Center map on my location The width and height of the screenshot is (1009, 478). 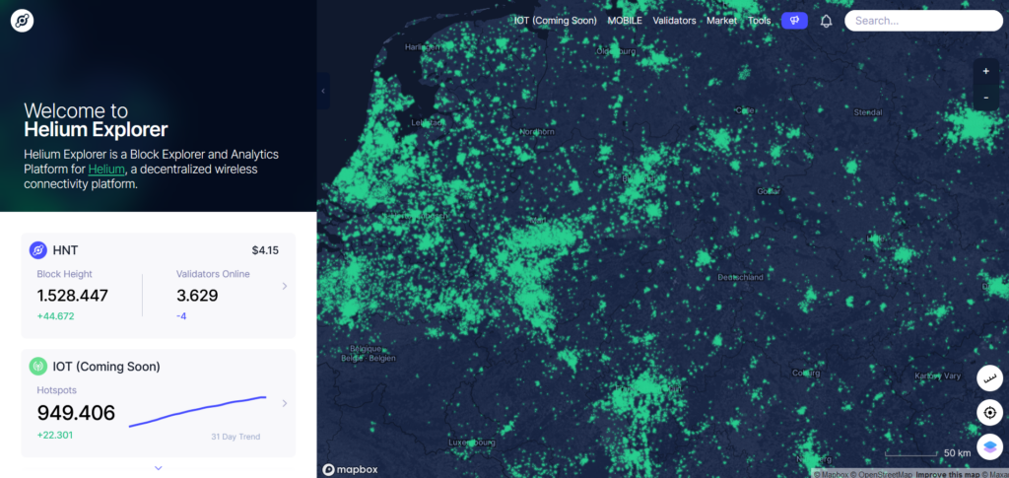pos(989,412)
